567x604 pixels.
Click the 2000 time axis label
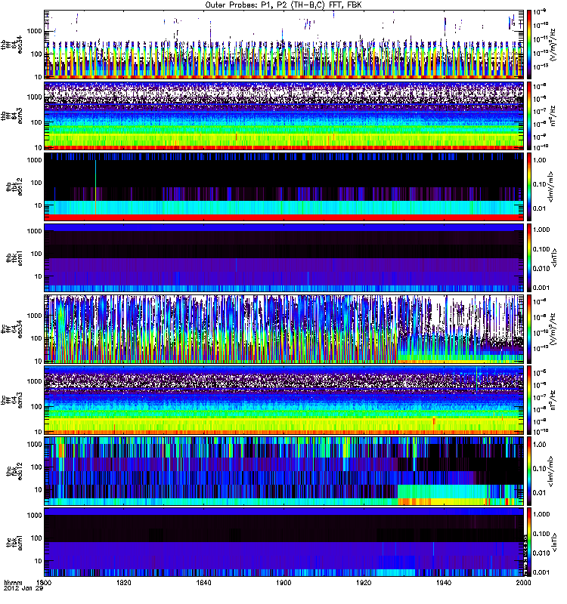523,582
